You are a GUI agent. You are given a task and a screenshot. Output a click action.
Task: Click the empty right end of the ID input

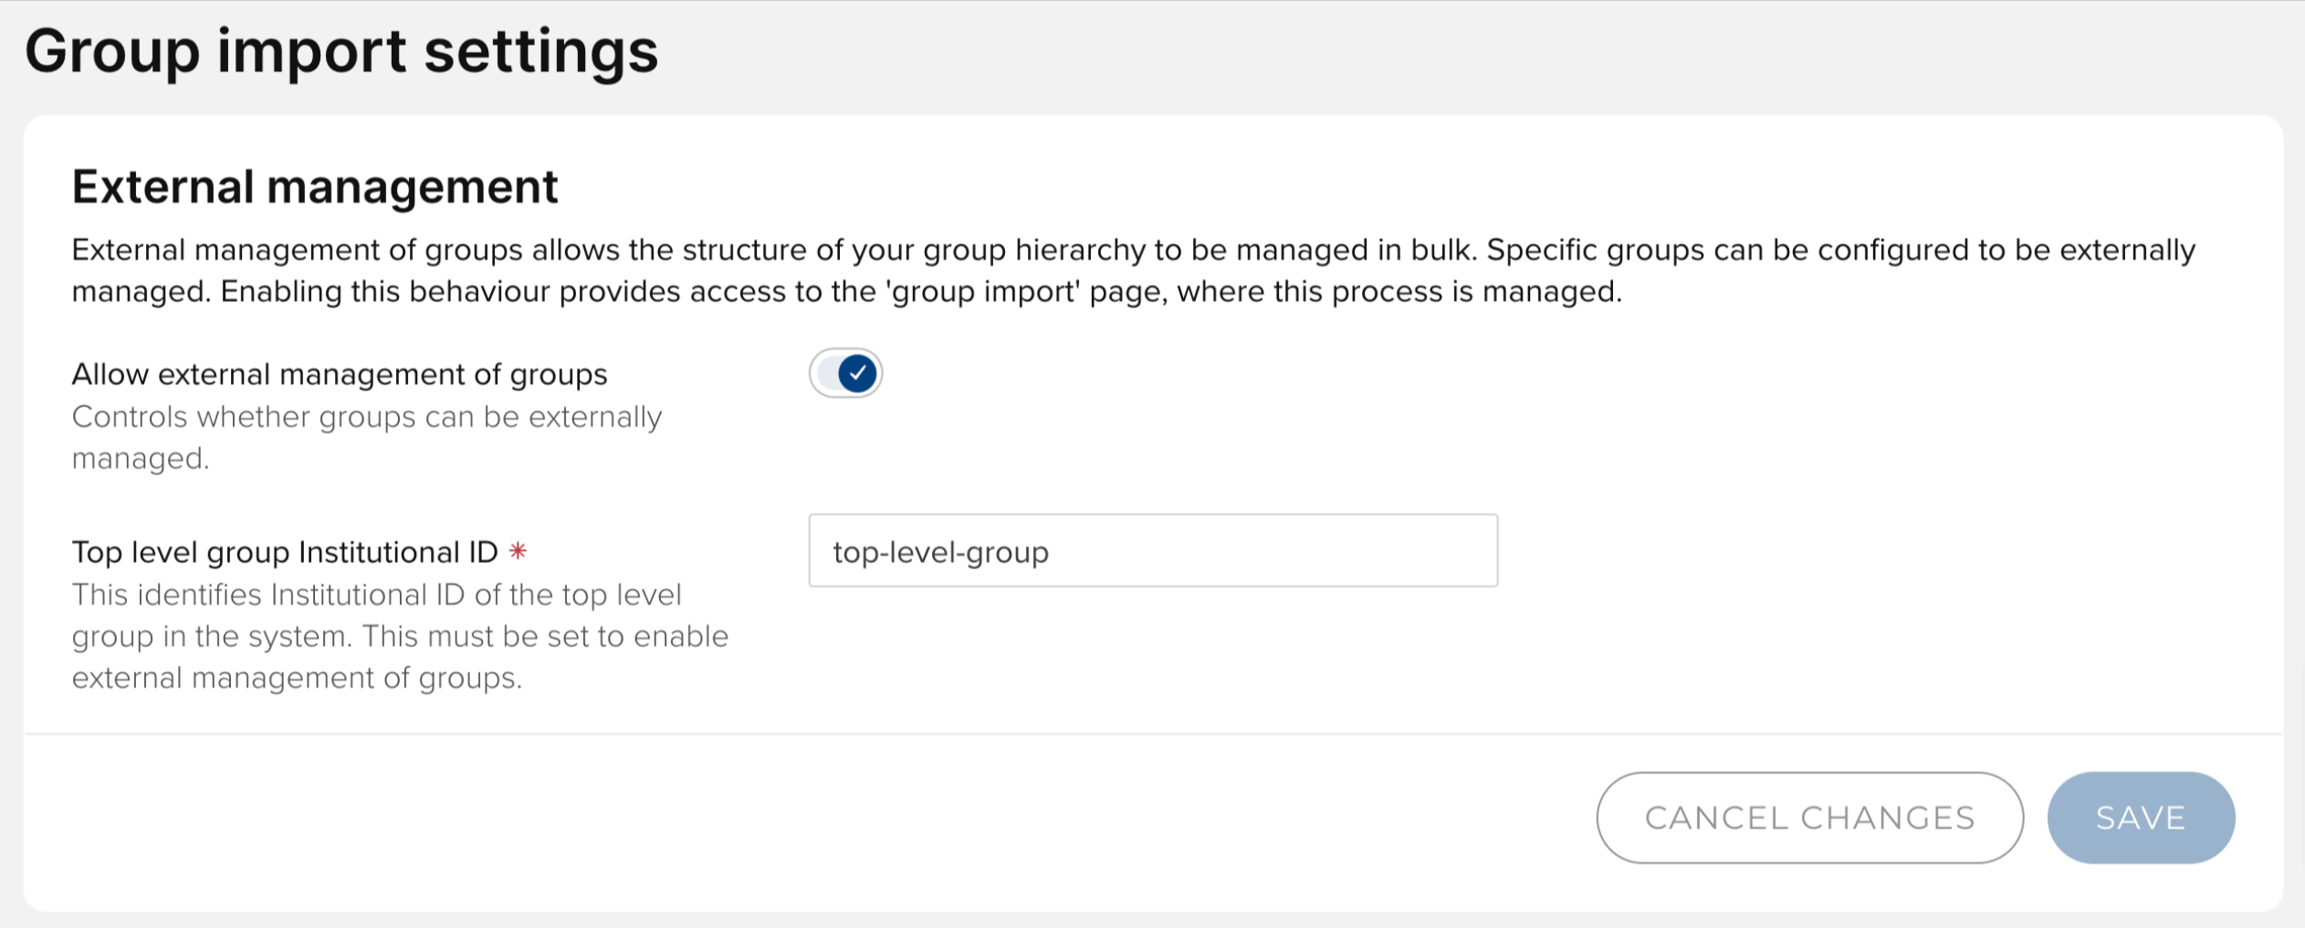(x=1424, y=550)
